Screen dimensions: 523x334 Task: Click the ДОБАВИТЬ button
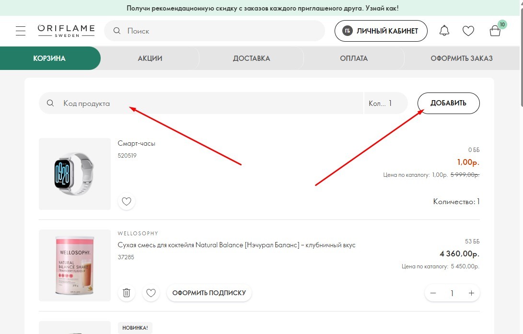point(448,103)
